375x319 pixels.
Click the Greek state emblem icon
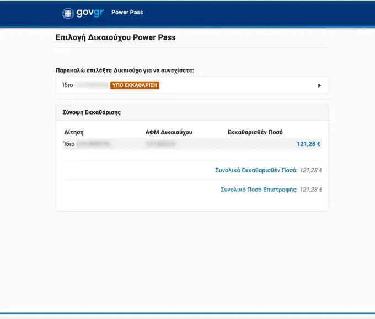(68, 13)
